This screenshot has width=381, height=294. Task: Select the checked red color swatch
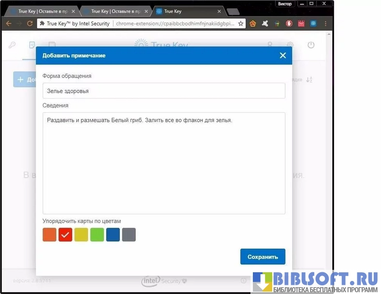point(65,235)
